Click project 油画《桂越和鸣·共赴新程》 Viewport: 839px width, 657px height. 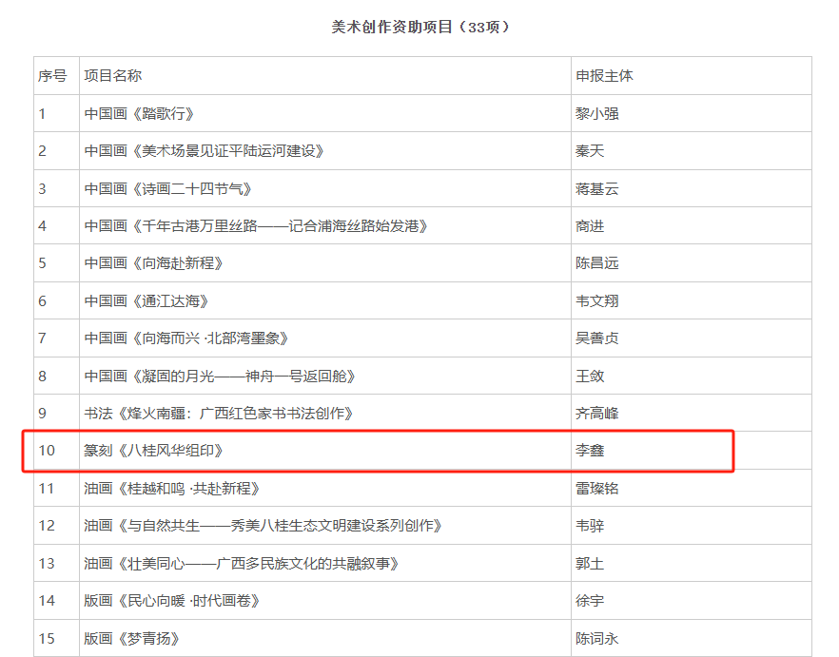click(x=171, y=489)
